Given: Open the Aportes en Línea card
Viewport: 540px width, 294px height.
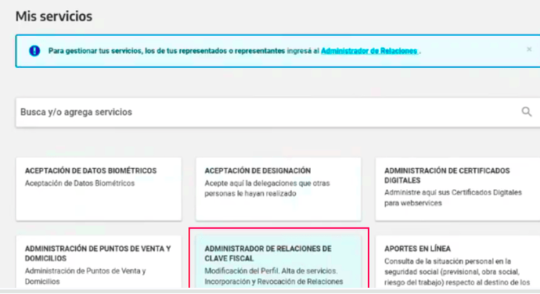Looking at the screenshot, I should (x=458, y=262).
